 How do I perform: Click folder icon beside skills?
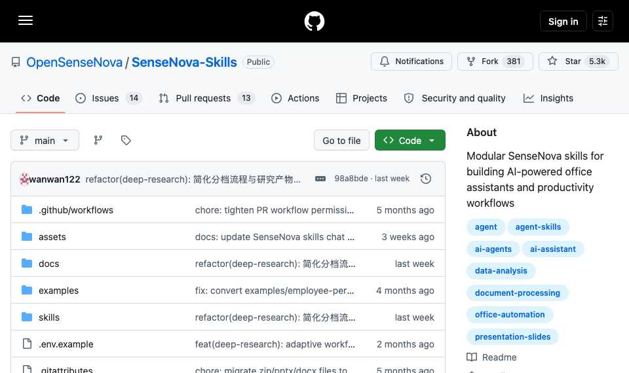point(27,317)
